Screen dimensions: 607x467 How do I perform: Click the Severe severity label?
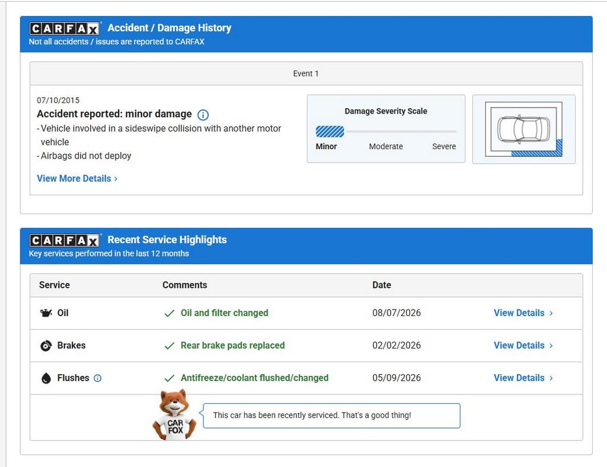(444, 147)
